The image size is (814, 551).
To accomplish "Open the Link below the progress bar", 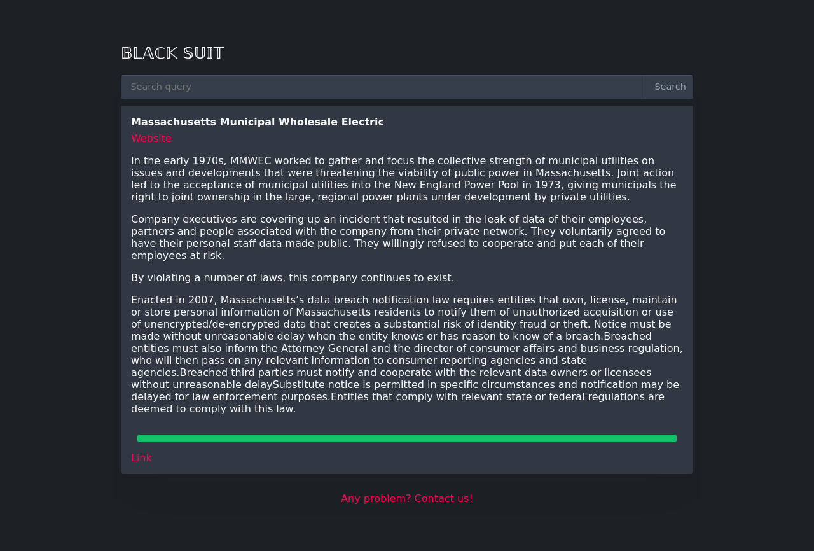I will click(141, 458).
